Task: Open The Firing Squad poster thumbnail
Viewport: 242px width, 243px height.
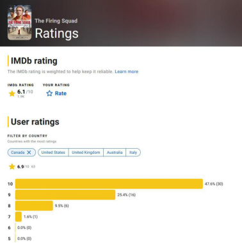Action: click(19, 22)
